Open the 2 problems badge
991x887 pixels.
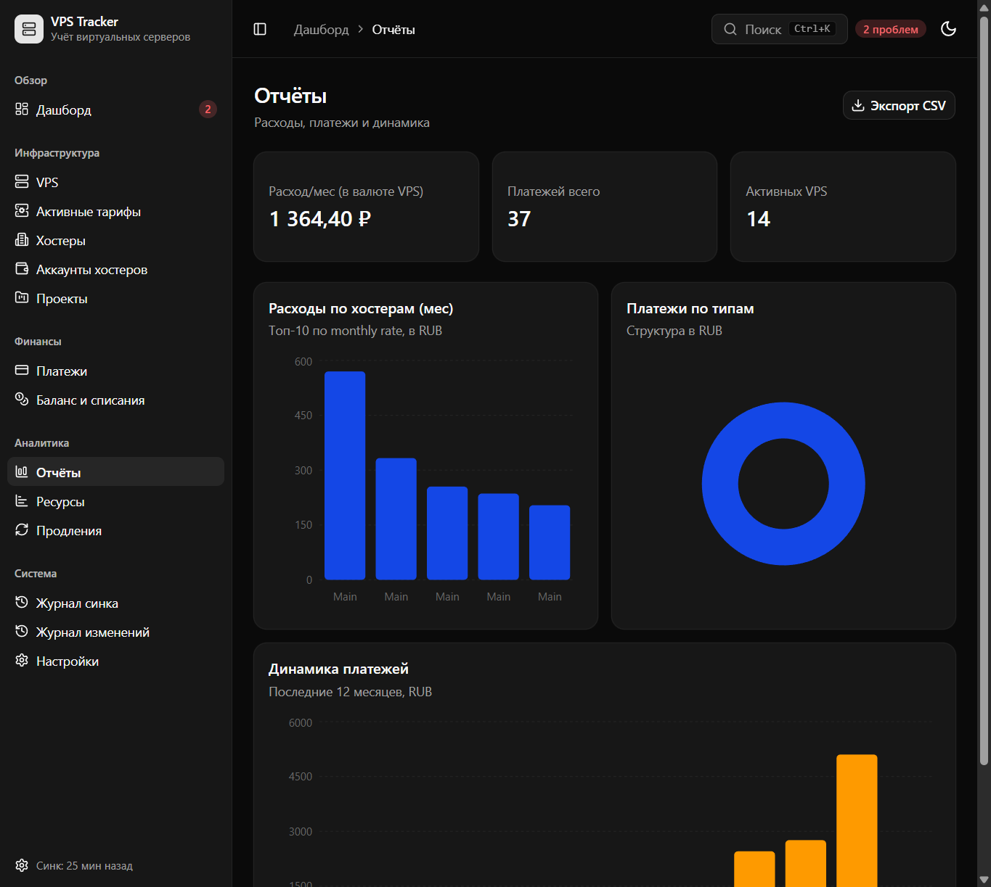click(891, 29)
